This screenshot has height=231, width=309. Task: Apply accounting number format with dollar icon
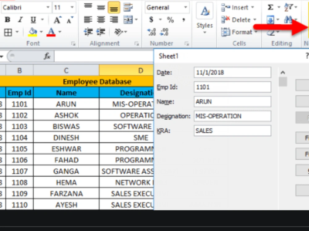(150, 19)
